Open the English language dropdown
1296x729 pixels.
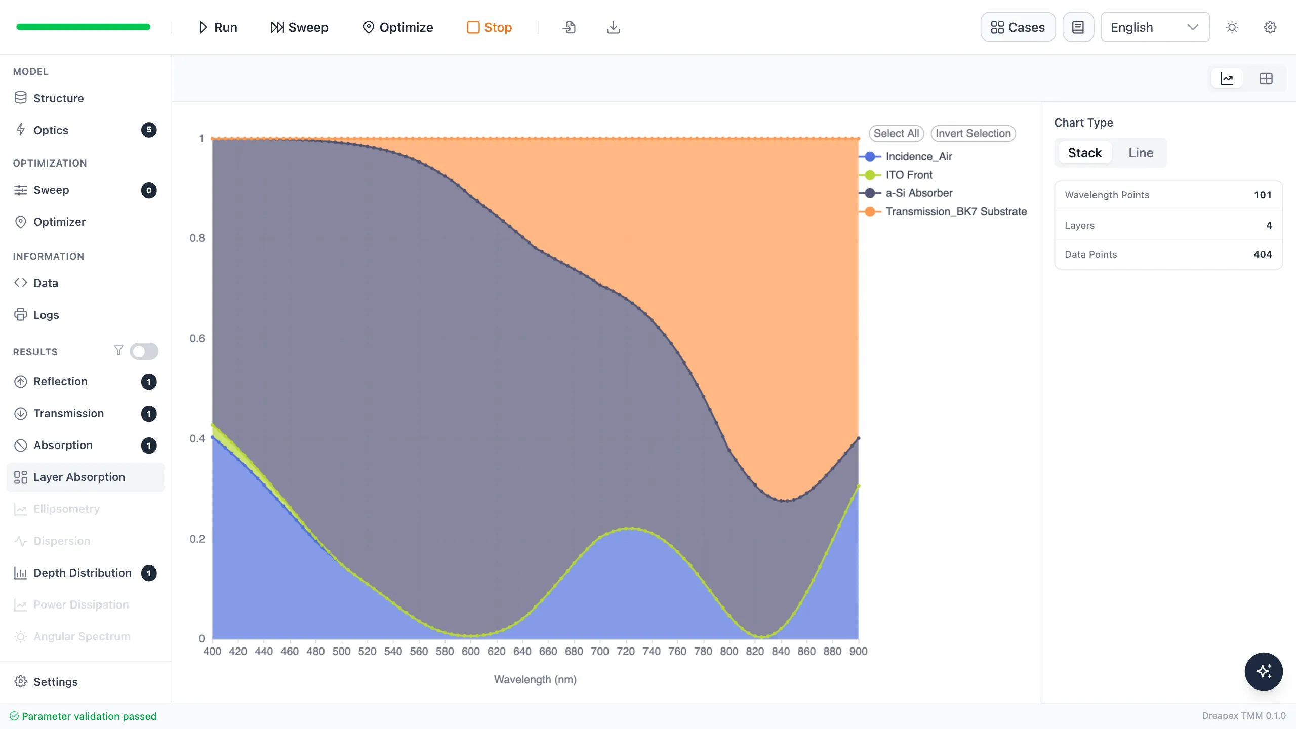1155,27
